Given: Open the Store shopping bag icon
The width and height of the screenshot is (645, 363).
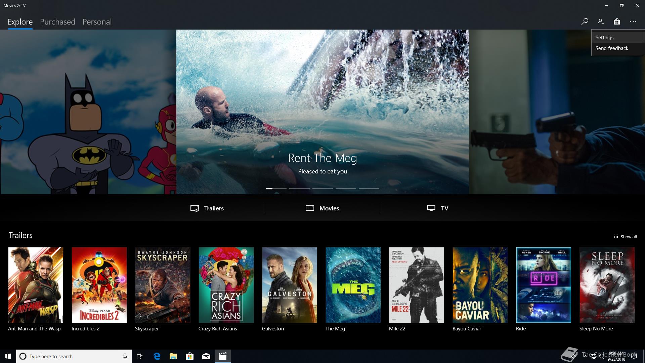Looking at the screenshot, I should 617,22.
